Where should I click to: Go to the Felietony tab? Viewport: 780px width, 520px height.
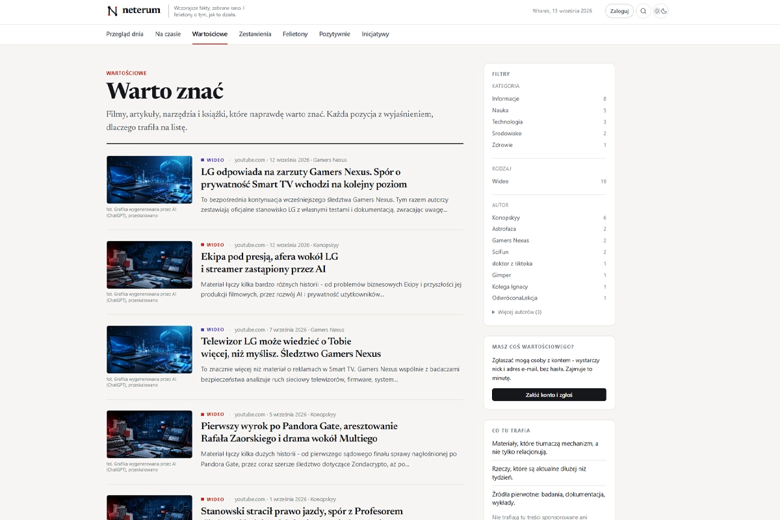point(295,34)
